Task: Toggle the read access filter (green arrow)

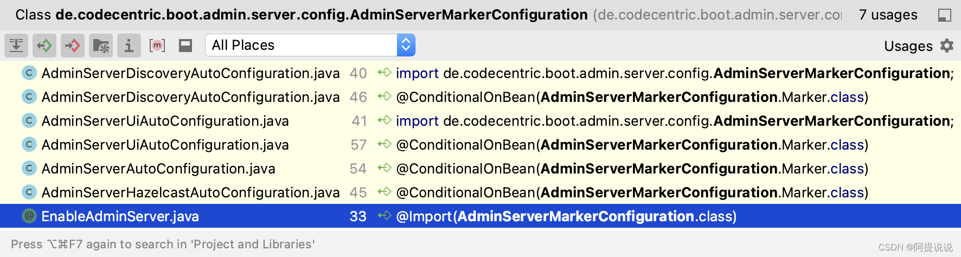Action: coord(44,46)
